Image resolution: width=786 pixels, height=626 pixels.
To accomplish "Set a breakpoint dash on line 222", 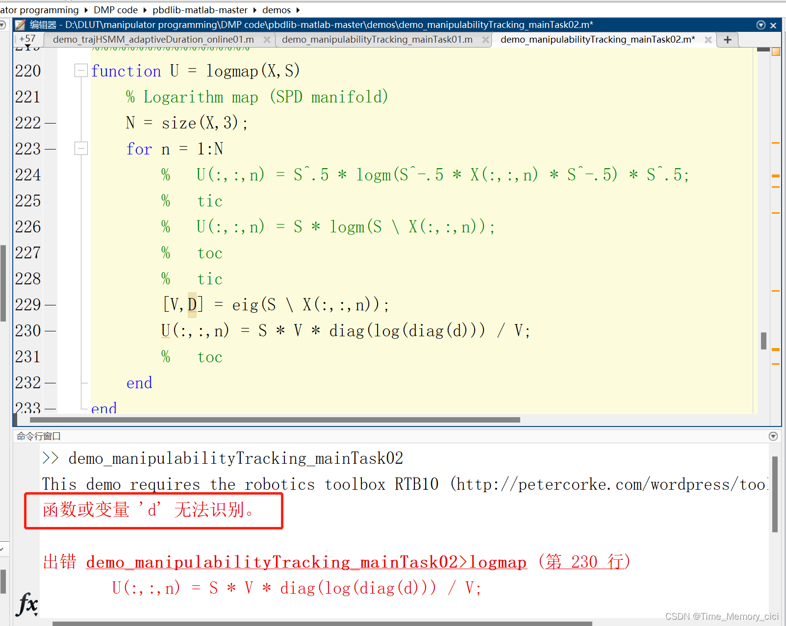I will click(x=51, y=123).
